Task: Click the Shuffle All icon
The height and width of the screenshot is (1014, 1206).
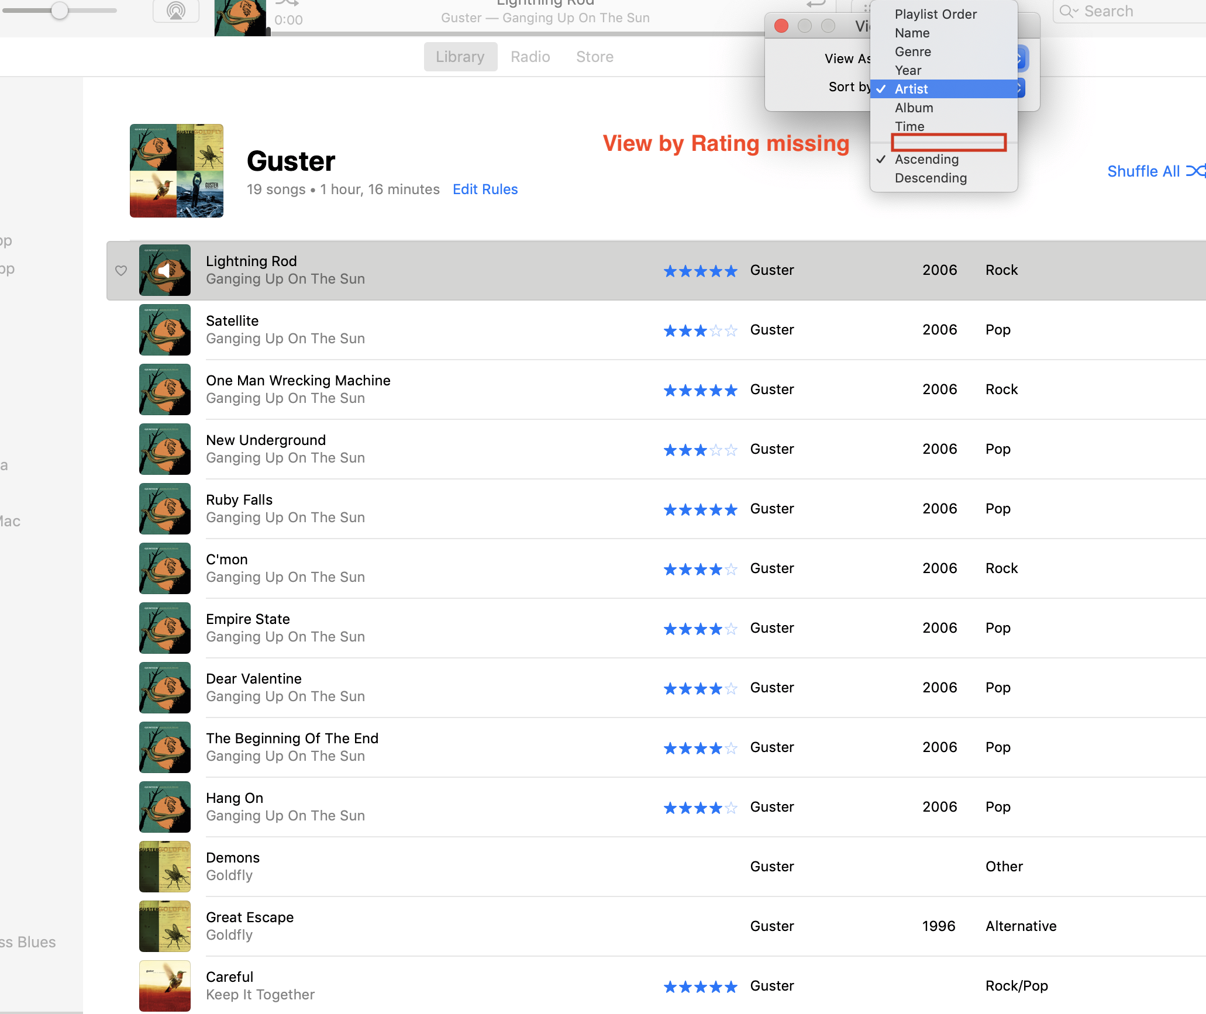Action: pyautogui.click(x=1195, y=171)
